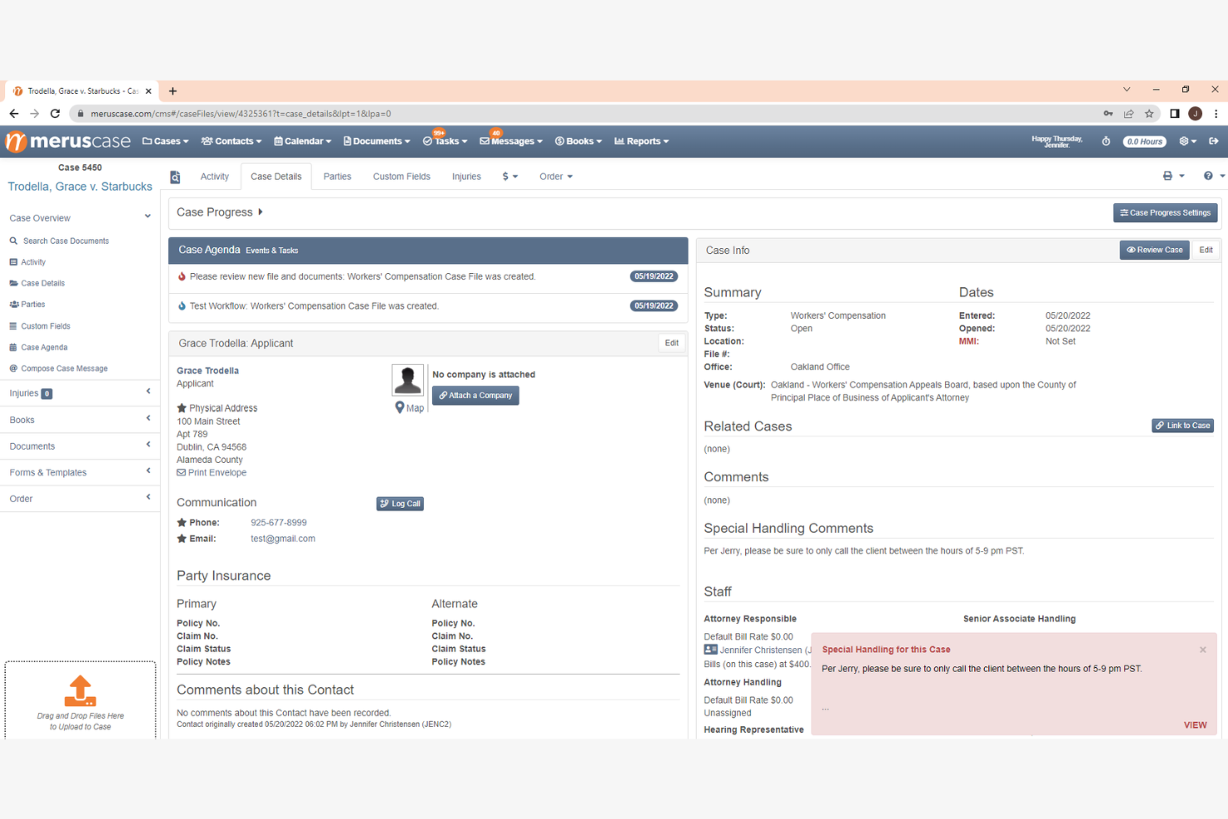Open Case Progress Settings
Viewport: 1228px width, 819px height.
(x=1165, y=212)
